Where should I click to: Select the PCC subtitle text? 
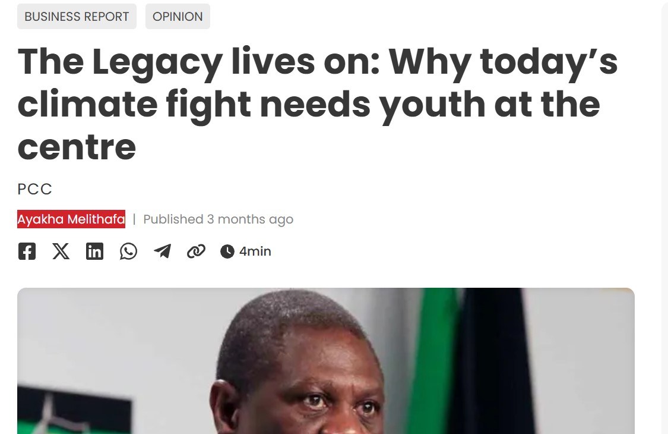point(35,189)
